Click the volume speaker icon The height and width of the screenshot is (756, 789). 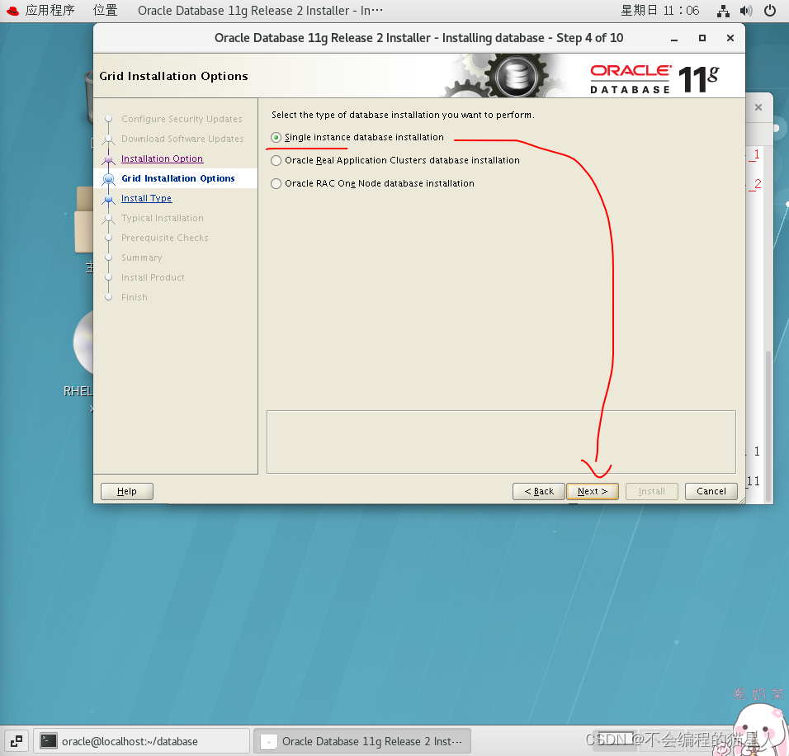pyautogui.click(x=746, y=11)
